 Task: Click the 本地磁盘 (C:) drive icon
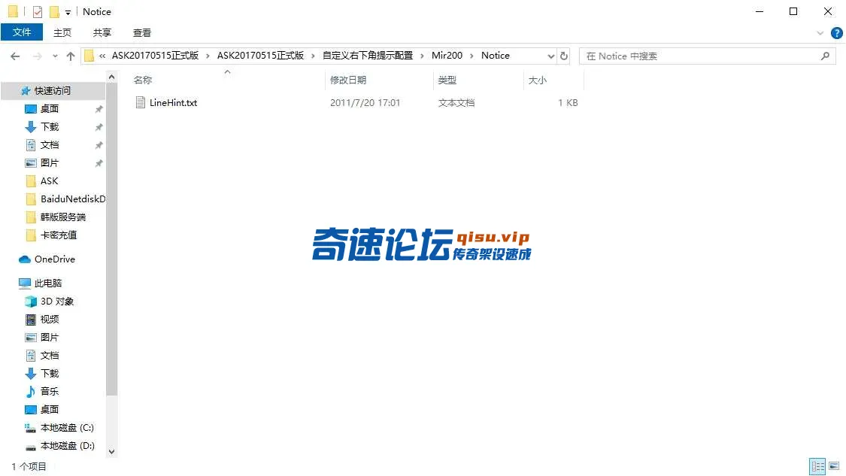[31, 428]
